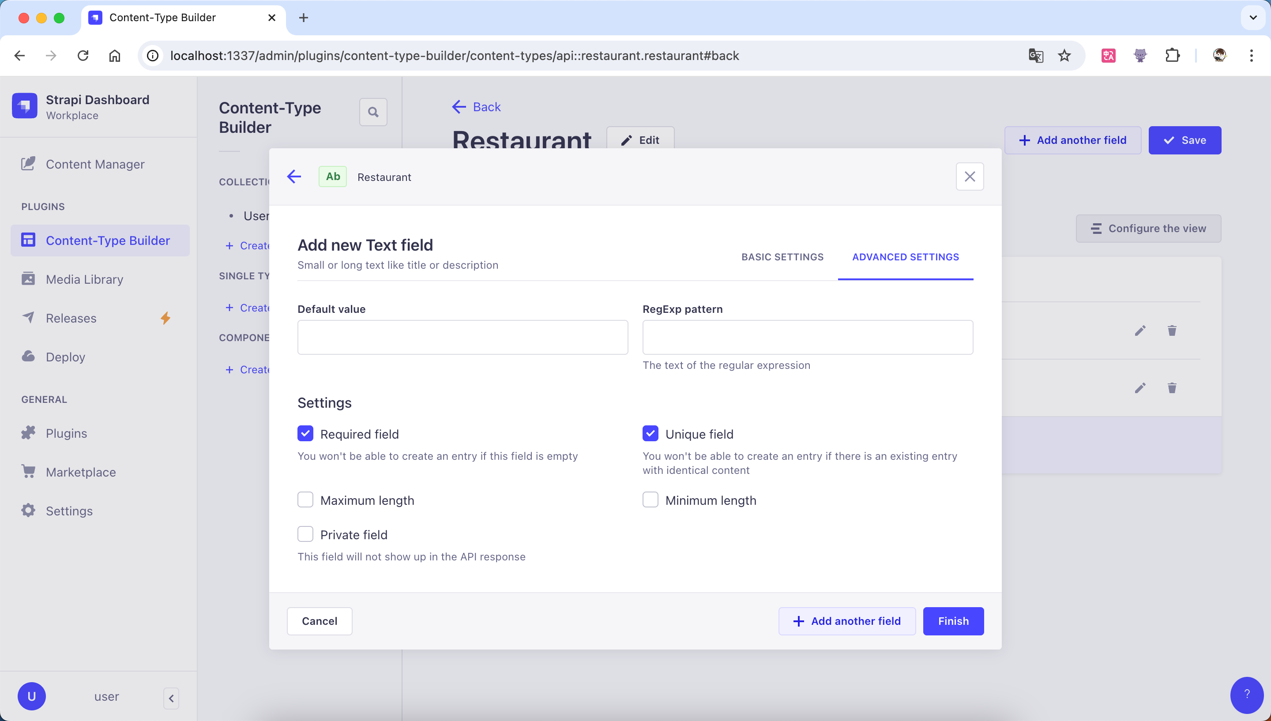The height and width of the screenshot is (721, 1271).
Task: Uncheck the Required field checkbox
Action: click(x=305, y=433)
